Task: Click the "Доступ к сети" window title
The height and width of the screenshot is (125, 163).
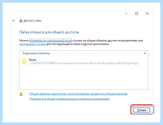Action: tap(32, 21)
